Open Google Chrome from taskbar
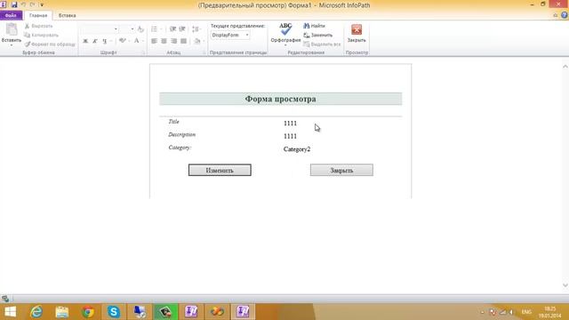The height and width of the screenshot is (320, 569). tap(88, 312)
